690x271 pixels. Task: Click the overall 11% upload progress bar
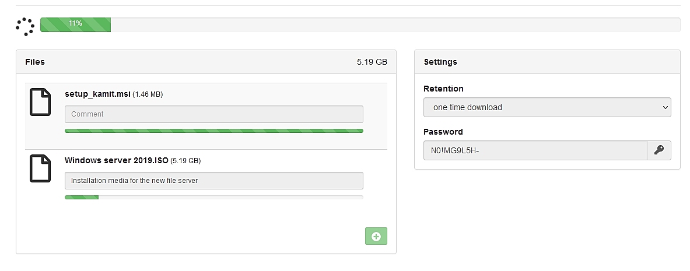click(x=359, y=24)
